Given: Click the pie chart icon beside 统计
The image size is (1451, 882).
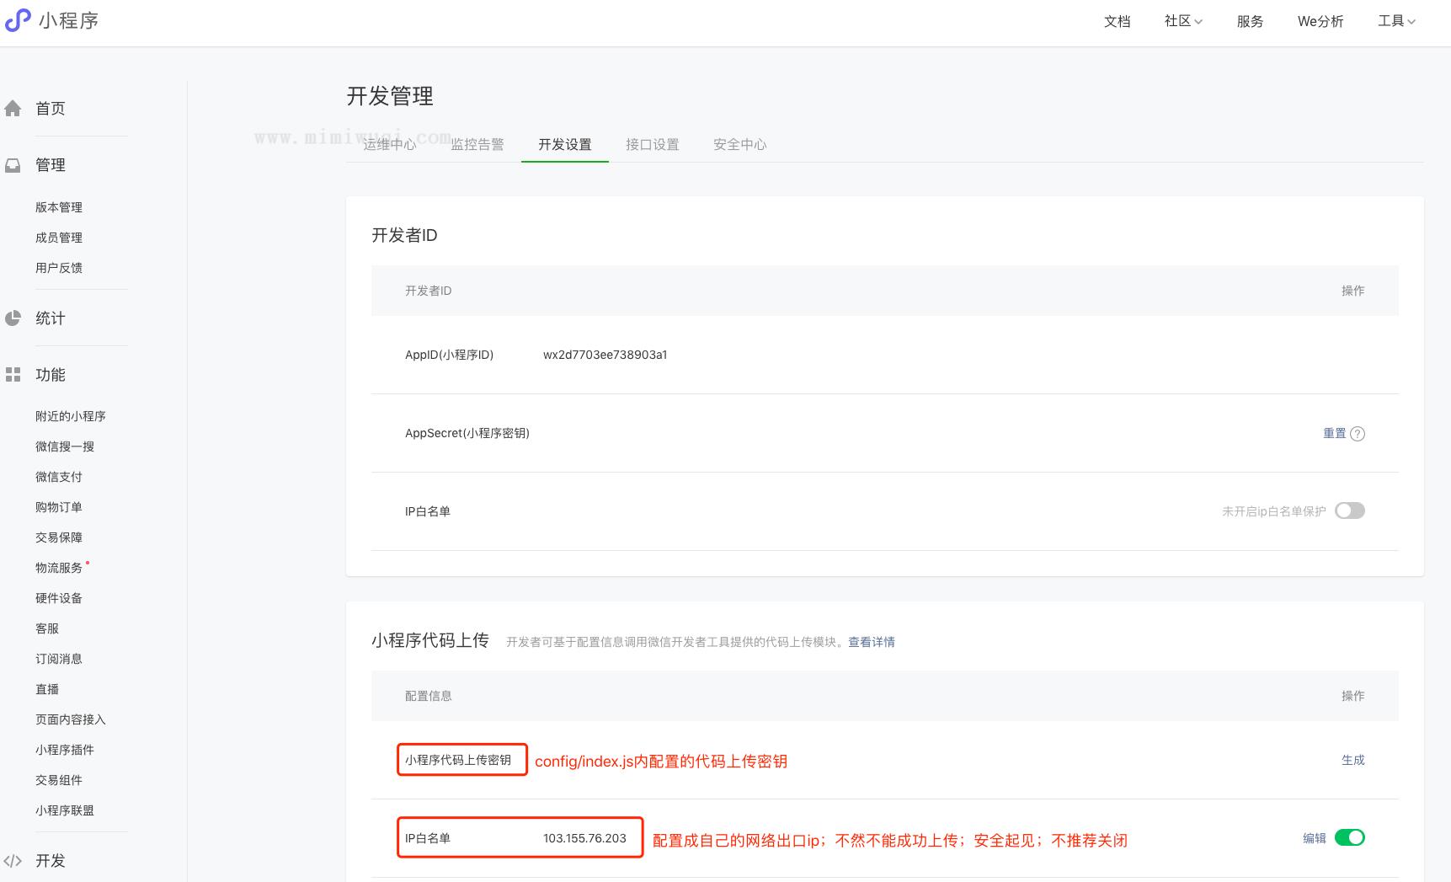Looking at the screenshot, I should [x=13, y=318].
